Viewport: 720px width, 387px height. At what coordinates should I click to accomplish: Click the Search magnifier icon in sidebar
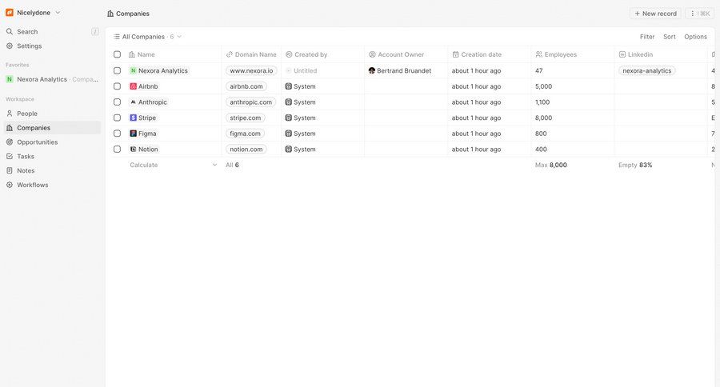point(9,32)
